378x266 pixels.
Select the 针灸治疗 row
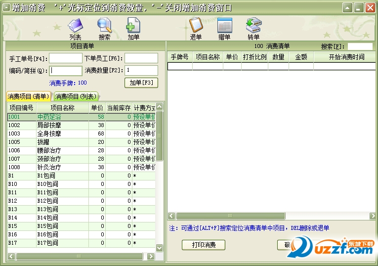82,167
